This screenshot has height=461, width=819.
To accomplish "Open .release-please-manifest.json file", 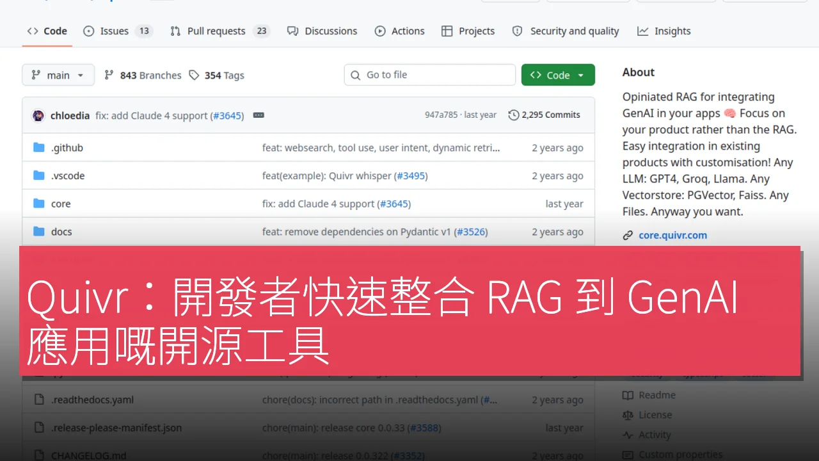I will tap(116, 428).
